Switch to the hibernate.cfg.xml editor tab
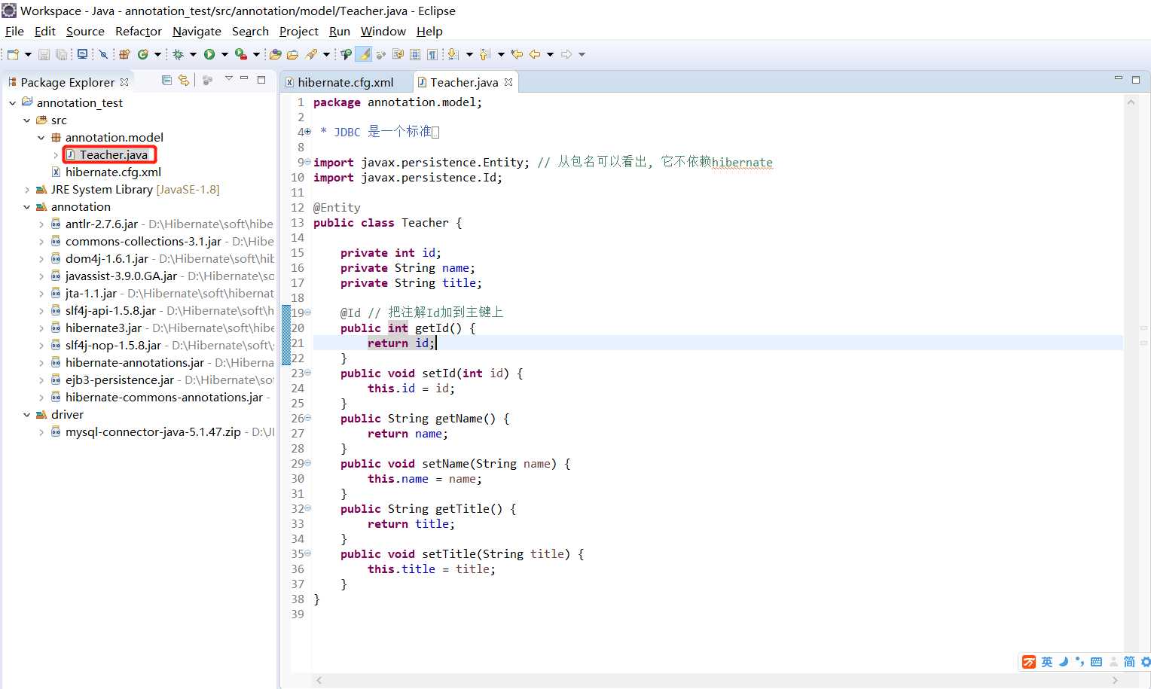Image resolution: width=1151 pixels, height=689 pixels. click(x=345, y=82)
